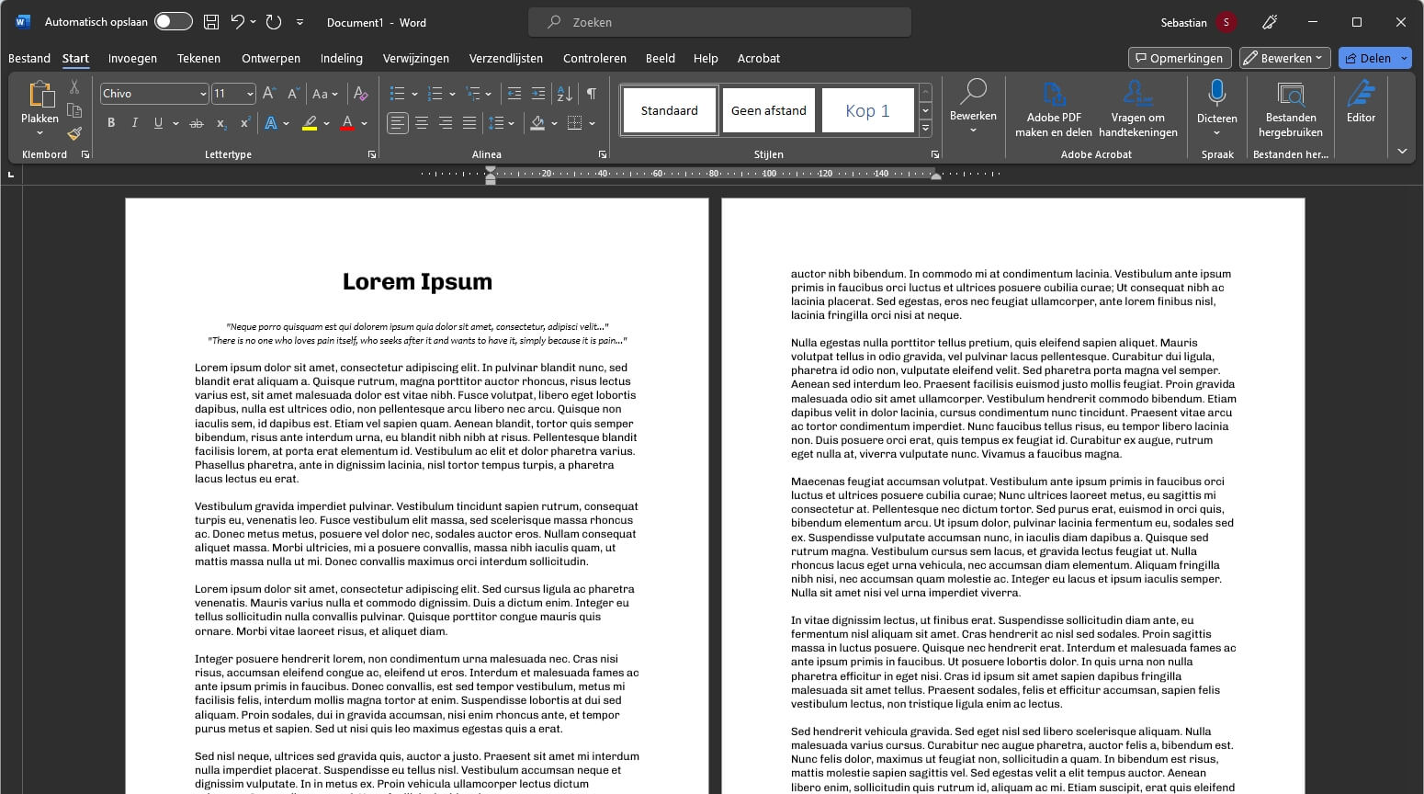1424x794 pixels.
Task: Open the font size 11 dropdown
Action: click(x=250, y=94)
